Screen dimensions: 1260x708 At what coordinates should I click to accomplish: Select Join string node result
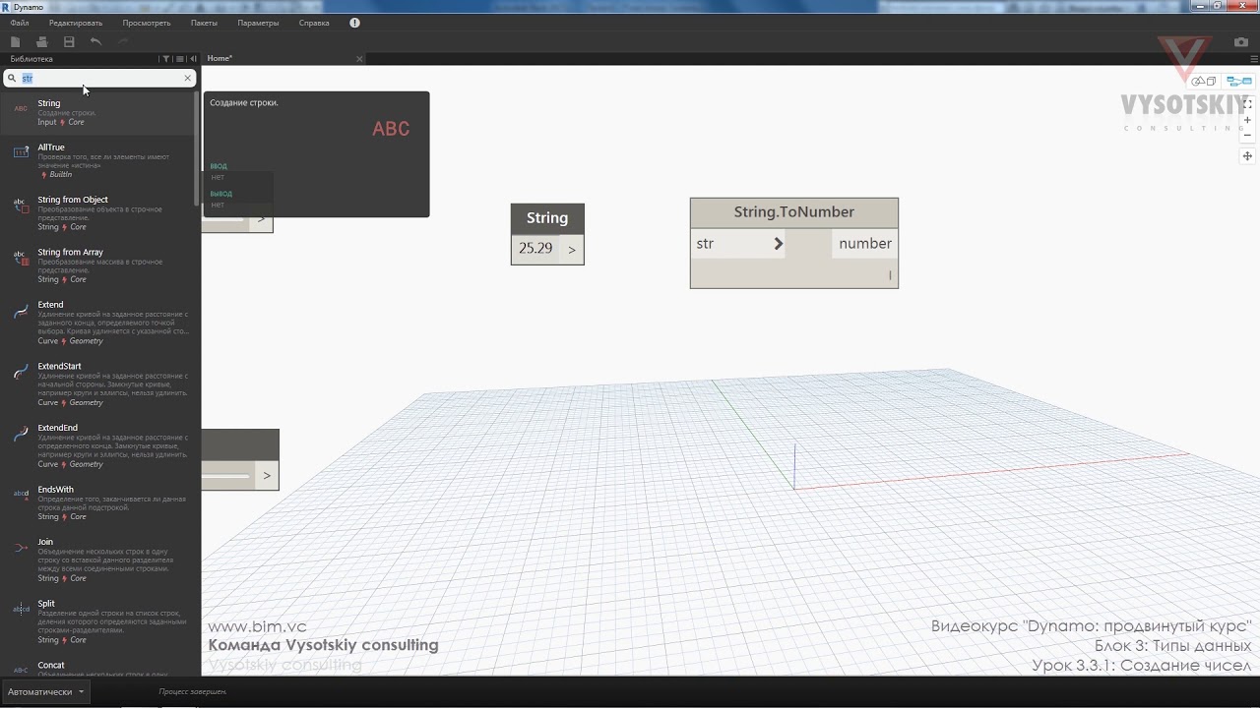coord(98,560)
